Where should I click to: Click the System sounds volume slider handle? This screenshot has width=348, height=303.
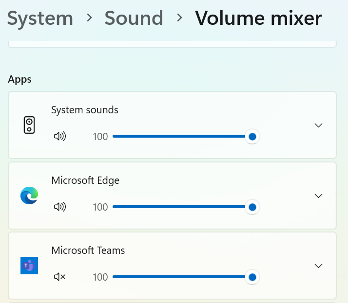tap(252, 137)
